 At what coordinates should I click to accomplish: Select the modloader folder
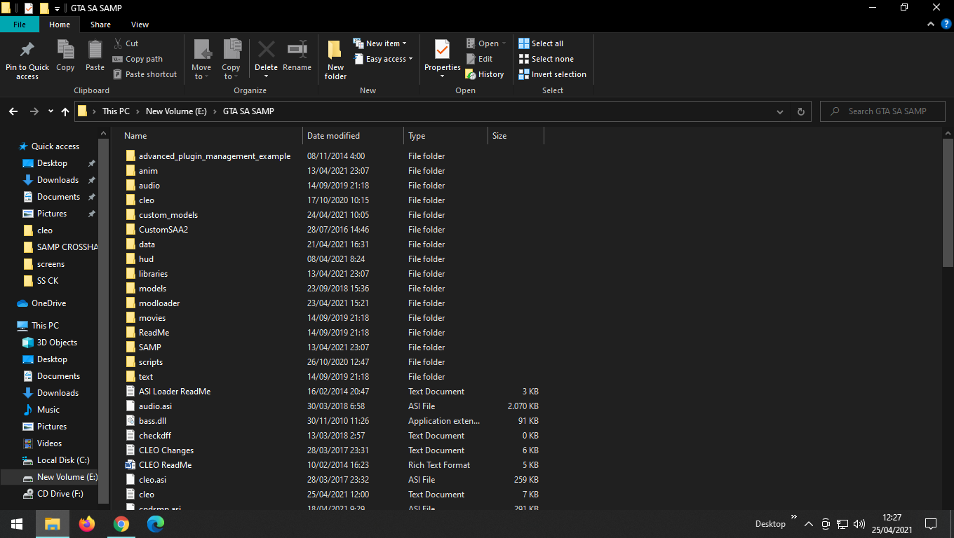pos(159,303)
